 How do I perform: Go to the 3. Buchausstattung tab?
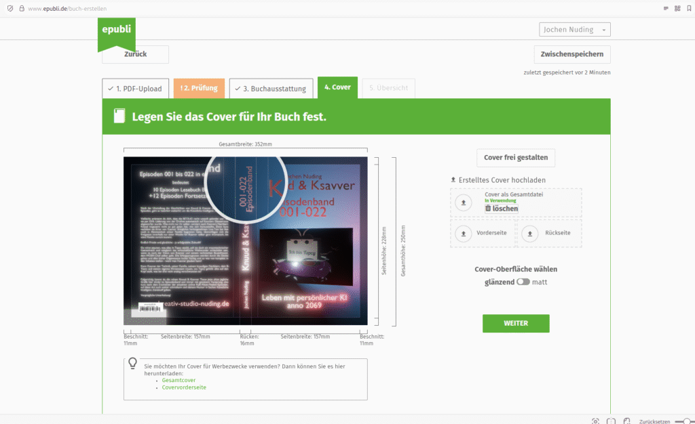[x=271, y=88]
